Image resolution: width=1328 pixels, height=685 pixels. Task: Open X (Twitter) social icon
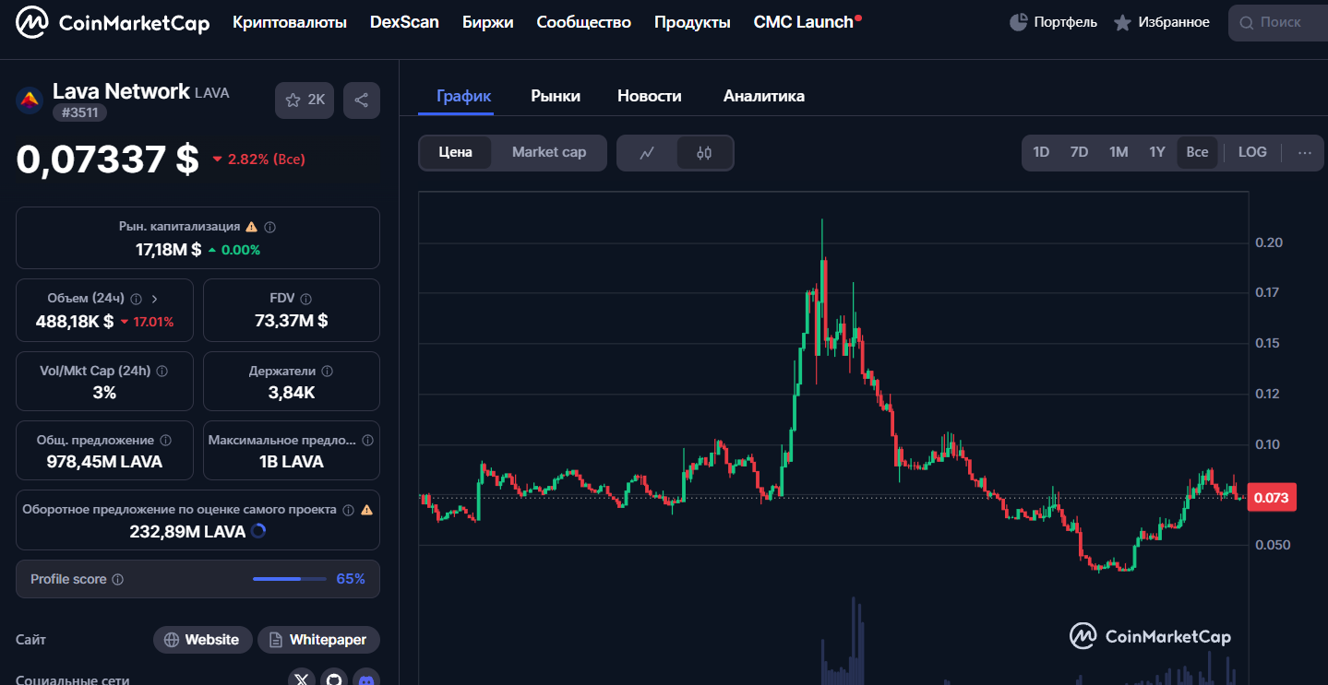coord(302,680)
